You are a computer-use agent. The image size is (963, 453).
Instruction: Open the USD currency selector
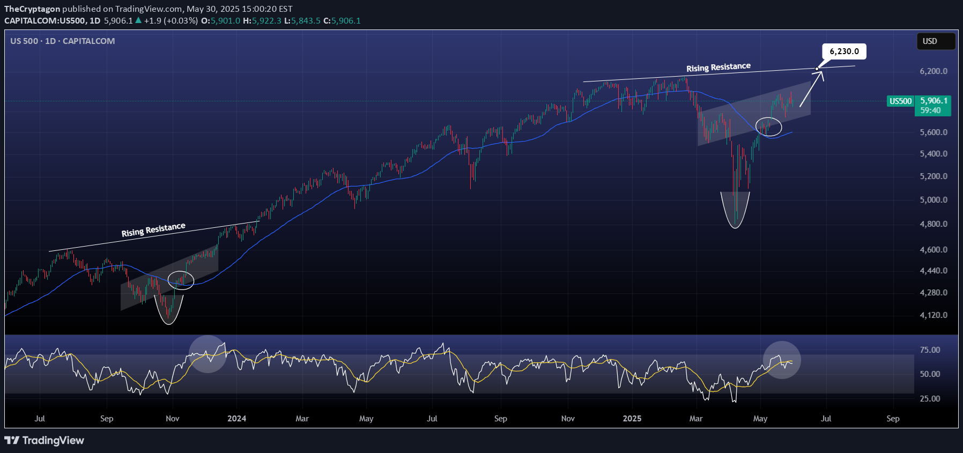[936, 41]
